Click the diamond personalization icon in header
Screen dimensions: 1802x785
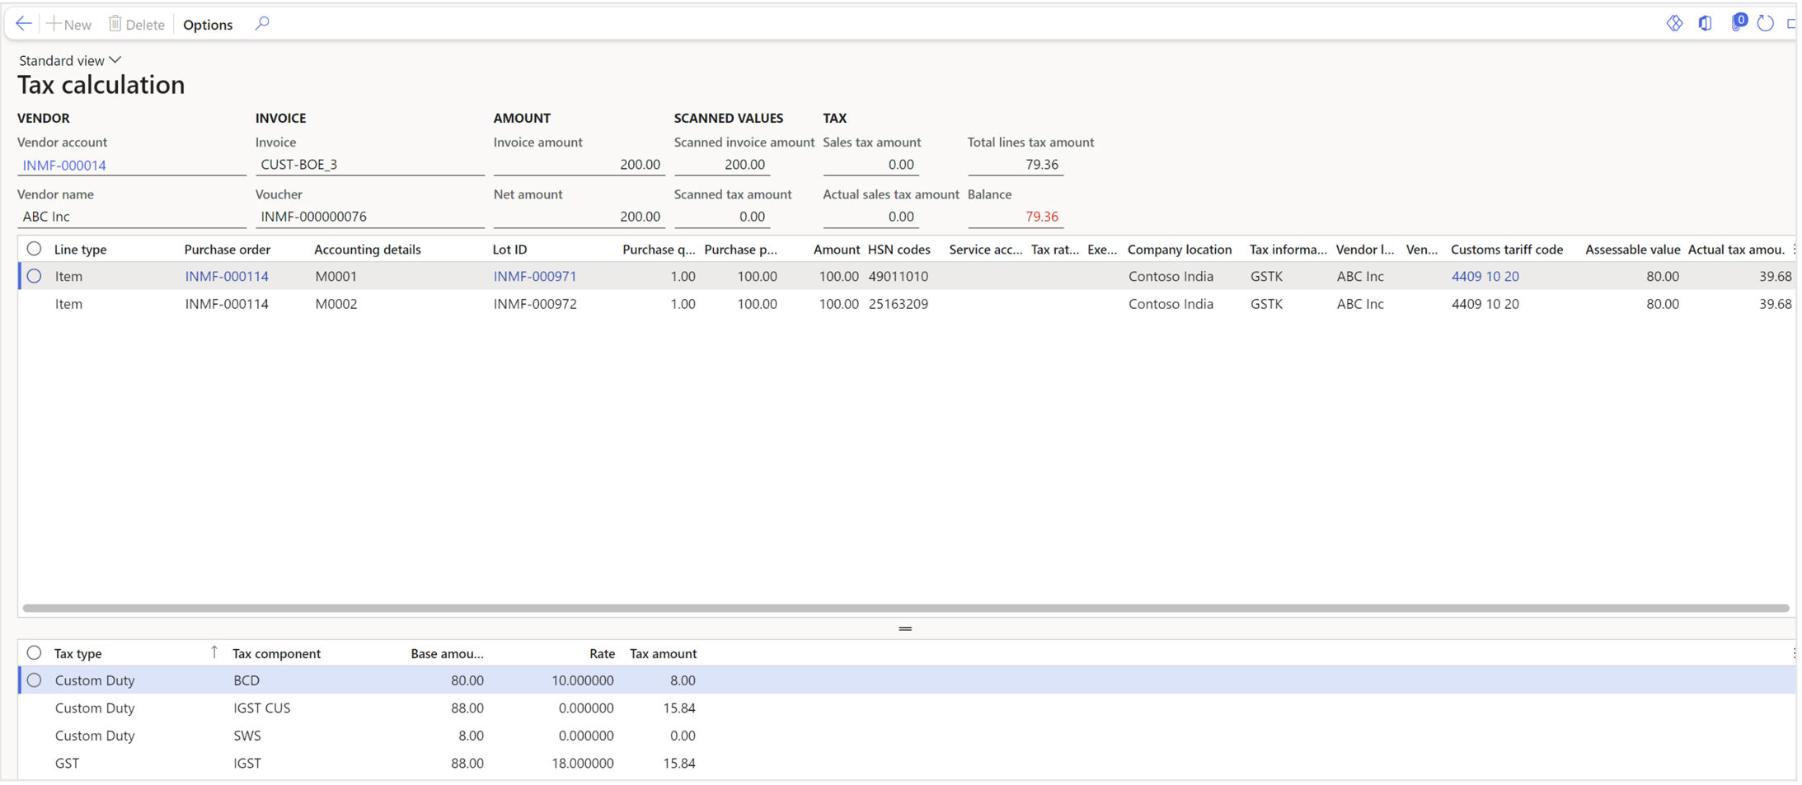tap(1674, 23)
